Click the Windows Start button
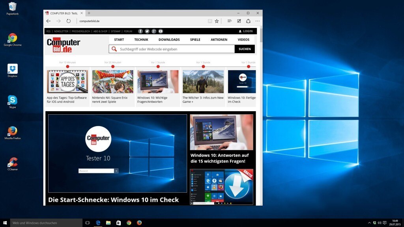Viewport: 404px width, 227px height. tap(5, 223)
